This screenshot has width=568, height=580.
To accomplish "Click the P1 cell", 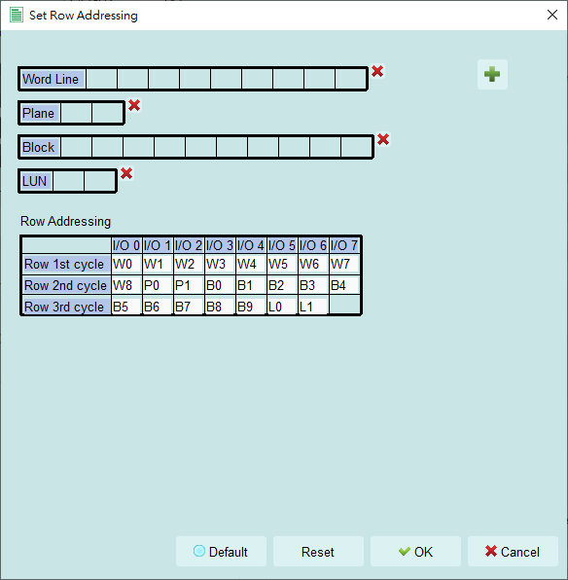I will pos(189,285).
